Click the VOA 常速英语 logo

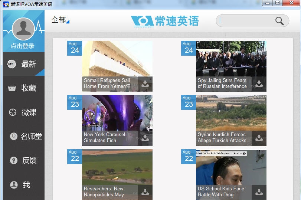pyautogui.click(x=165, y=21)
